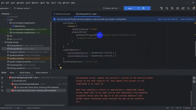Open the run toolbar's vertical-dots options
The image size is (196, 110).
[148, 8]
